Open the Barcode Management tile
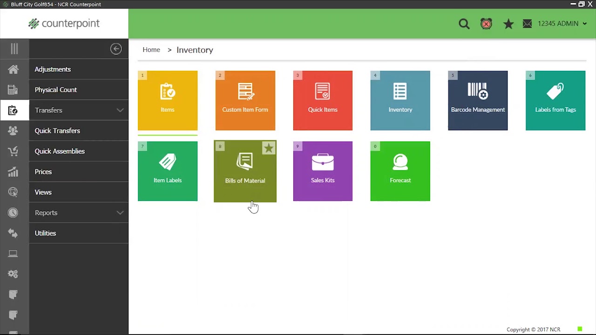This screenshot has width=596, height=335. pyautogui.click(x=478, y=100)
